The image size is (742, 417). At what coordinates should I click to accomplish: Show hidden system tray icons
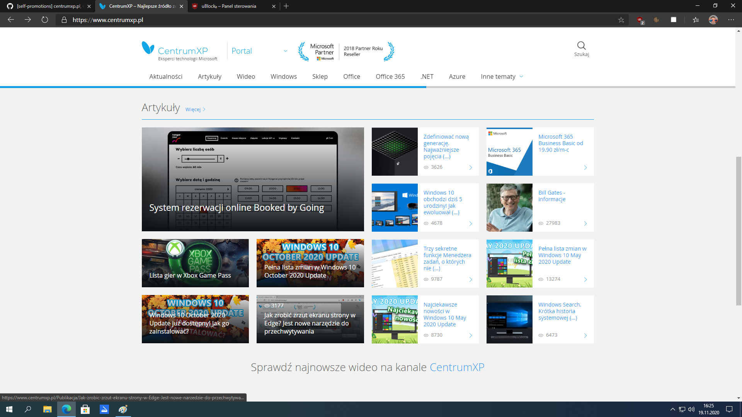[x=673, y=409]
